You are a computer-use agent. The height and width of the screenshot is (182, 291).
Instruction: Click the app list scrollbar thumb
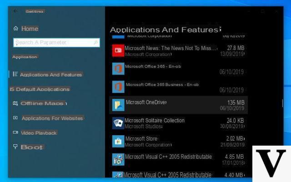282,103
